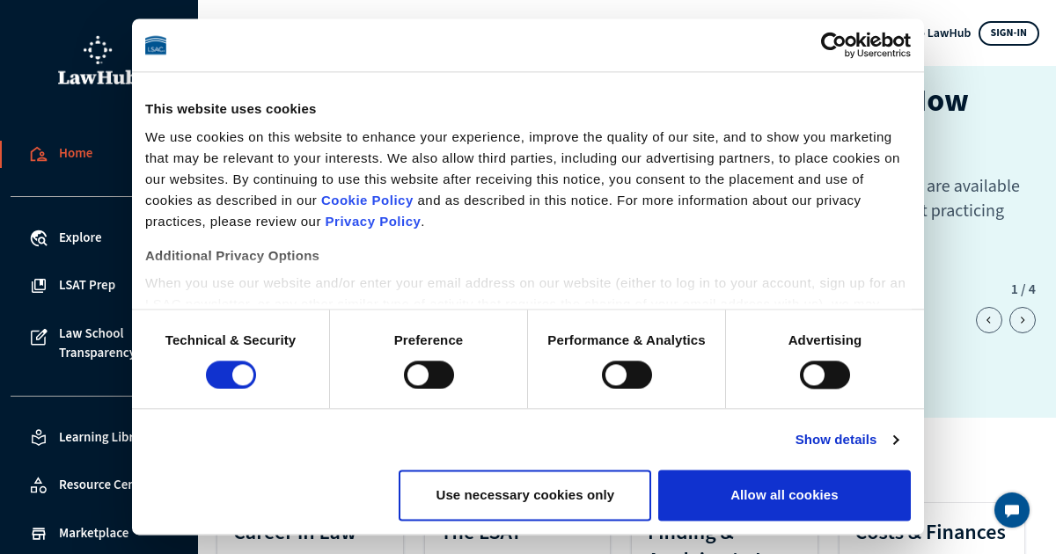
Task: Toggle the Technical & Security switch
Action: (x=231, y=375)
